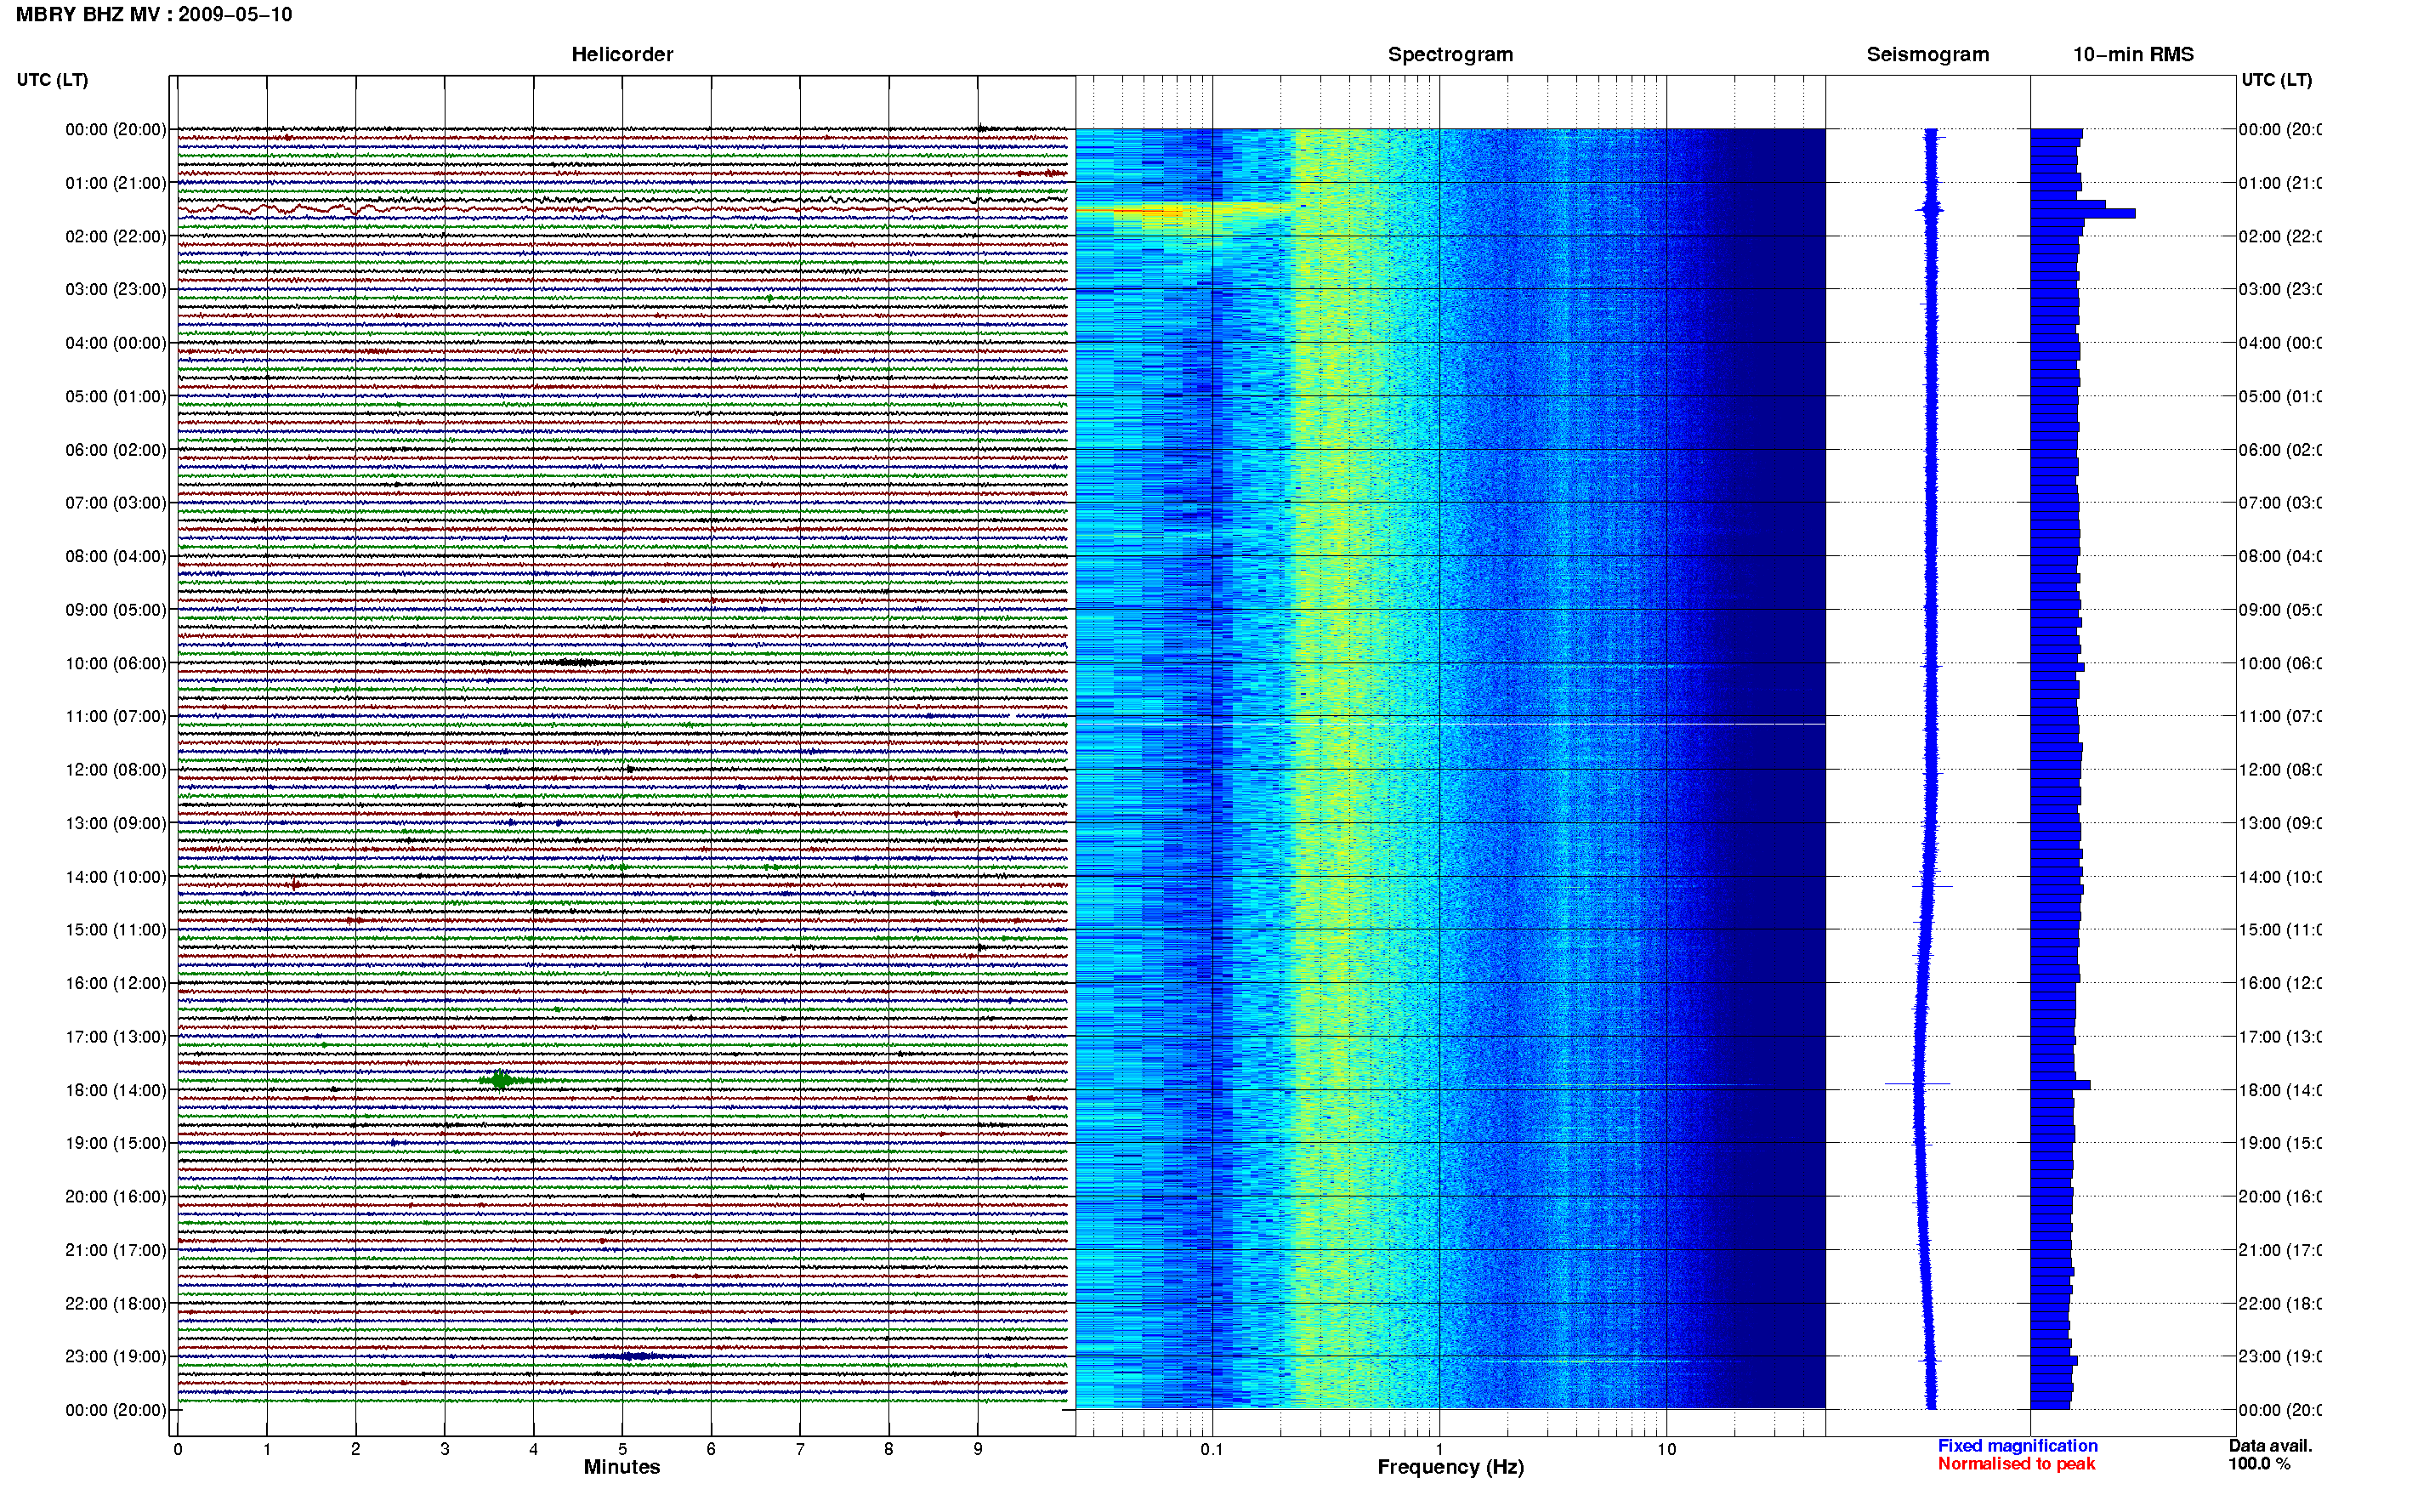Click the left 21:00 (17:00) time label

click(x=116, y=1251)
